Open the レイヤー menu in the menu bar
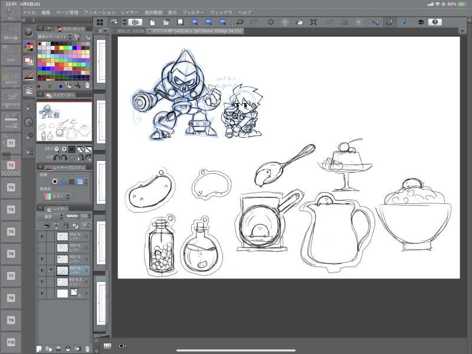 [x=129, y=12]
